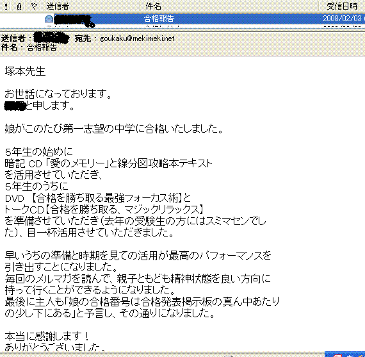
Task: Select the 合格報告 subject in message list
Action: [159, 19]
